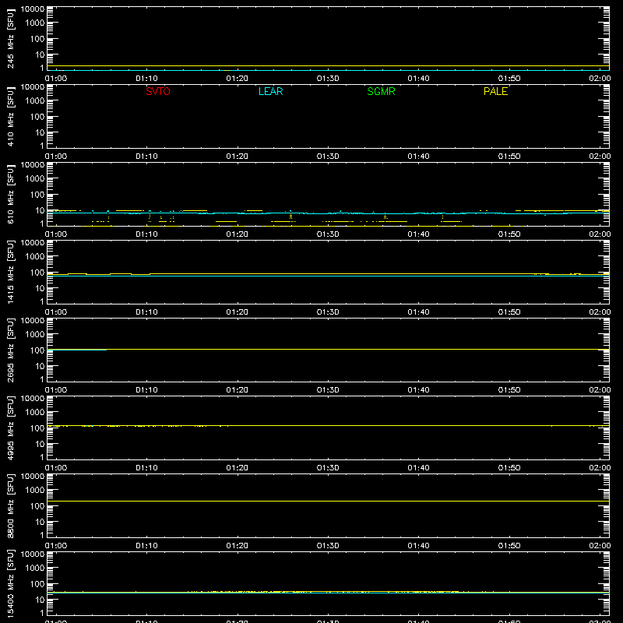The height and width of the screenshot is (623, 623).
Task: Select the 410 MHz [SFU] axis title
Action: [10, 116]
